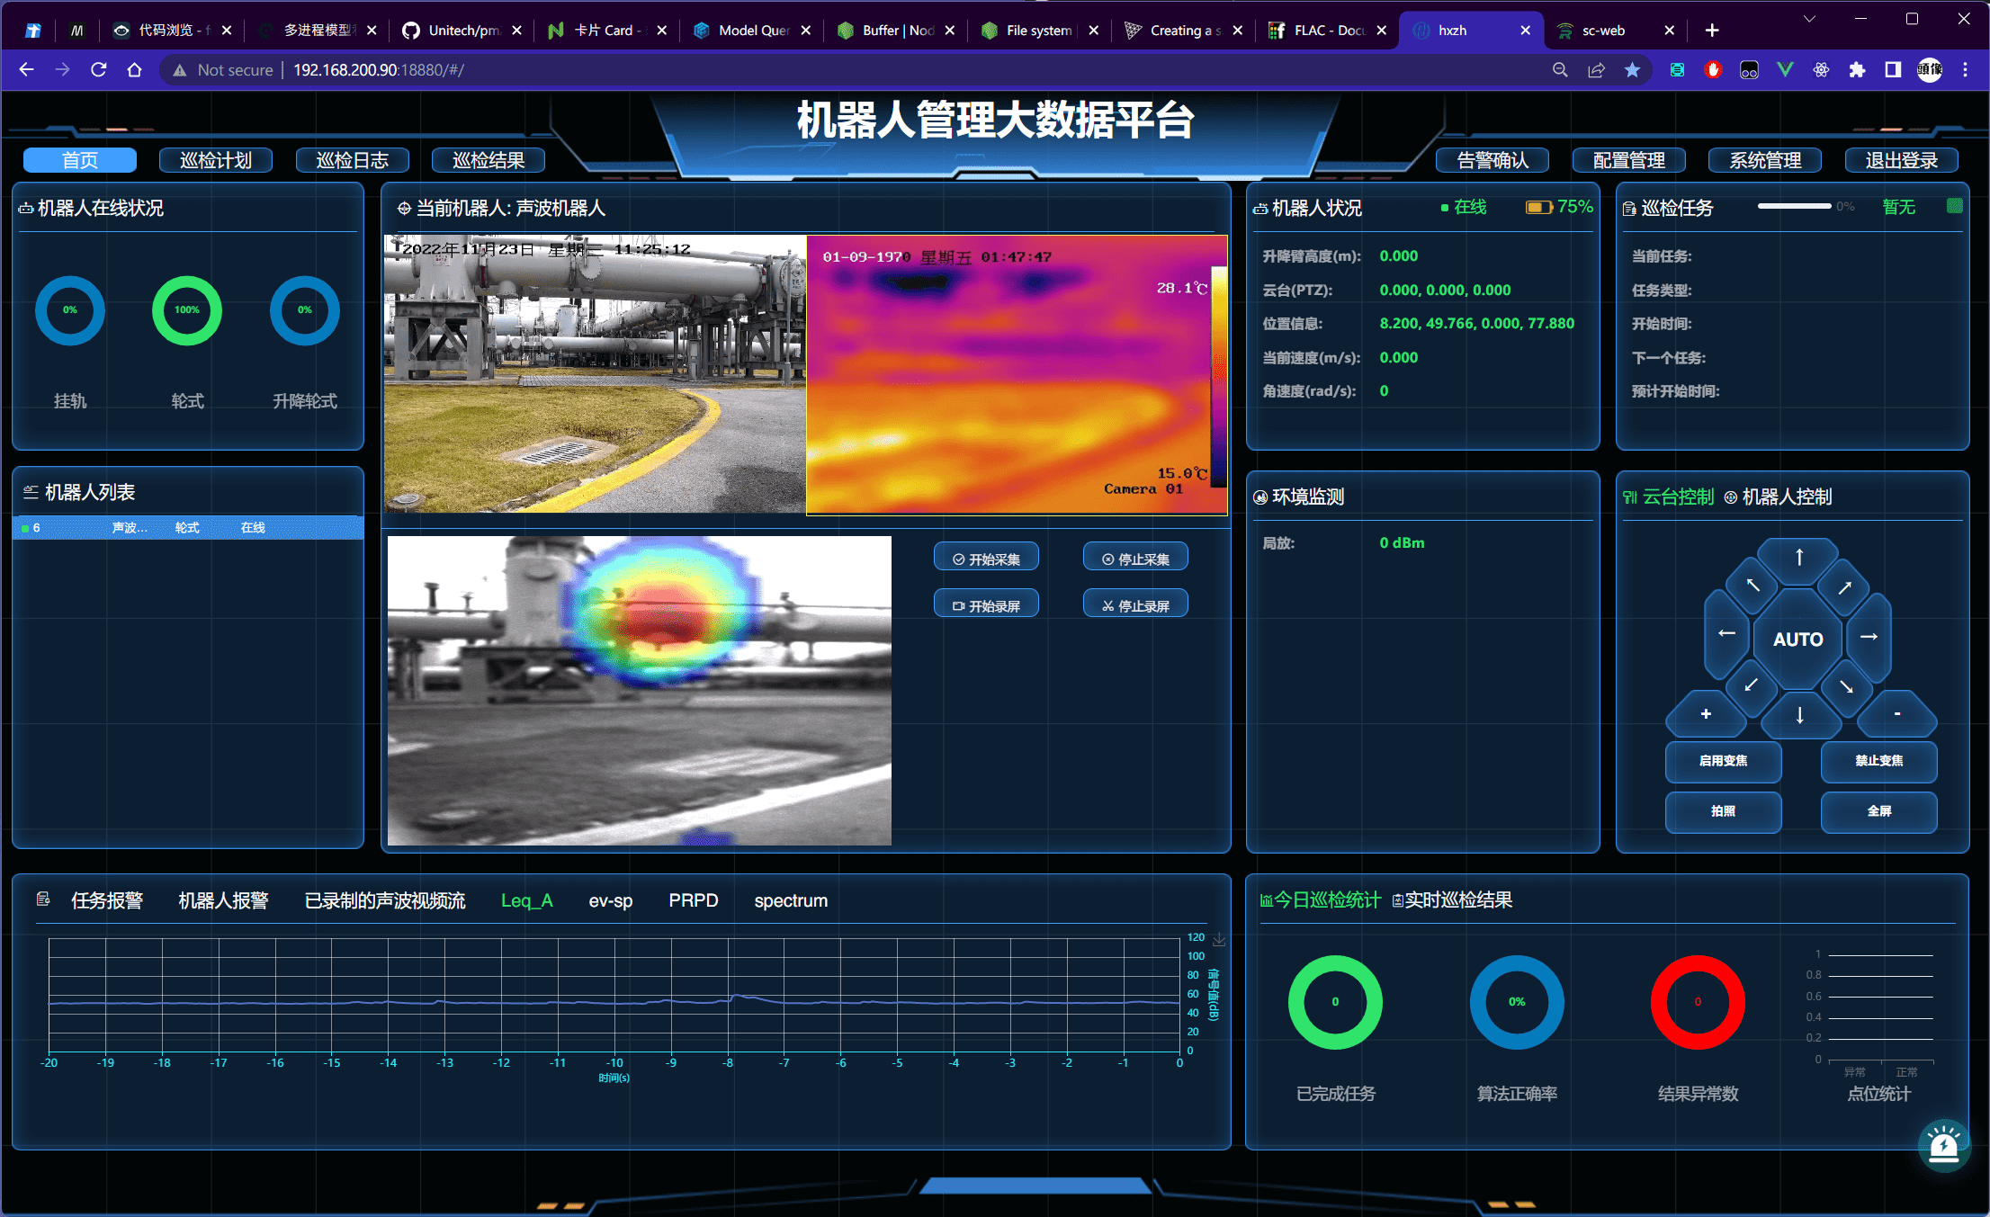Viewport: 1990px width, 1217px height.
Task: Click the PTZ up-left diagonal arrow
Action: (1752, 586)
